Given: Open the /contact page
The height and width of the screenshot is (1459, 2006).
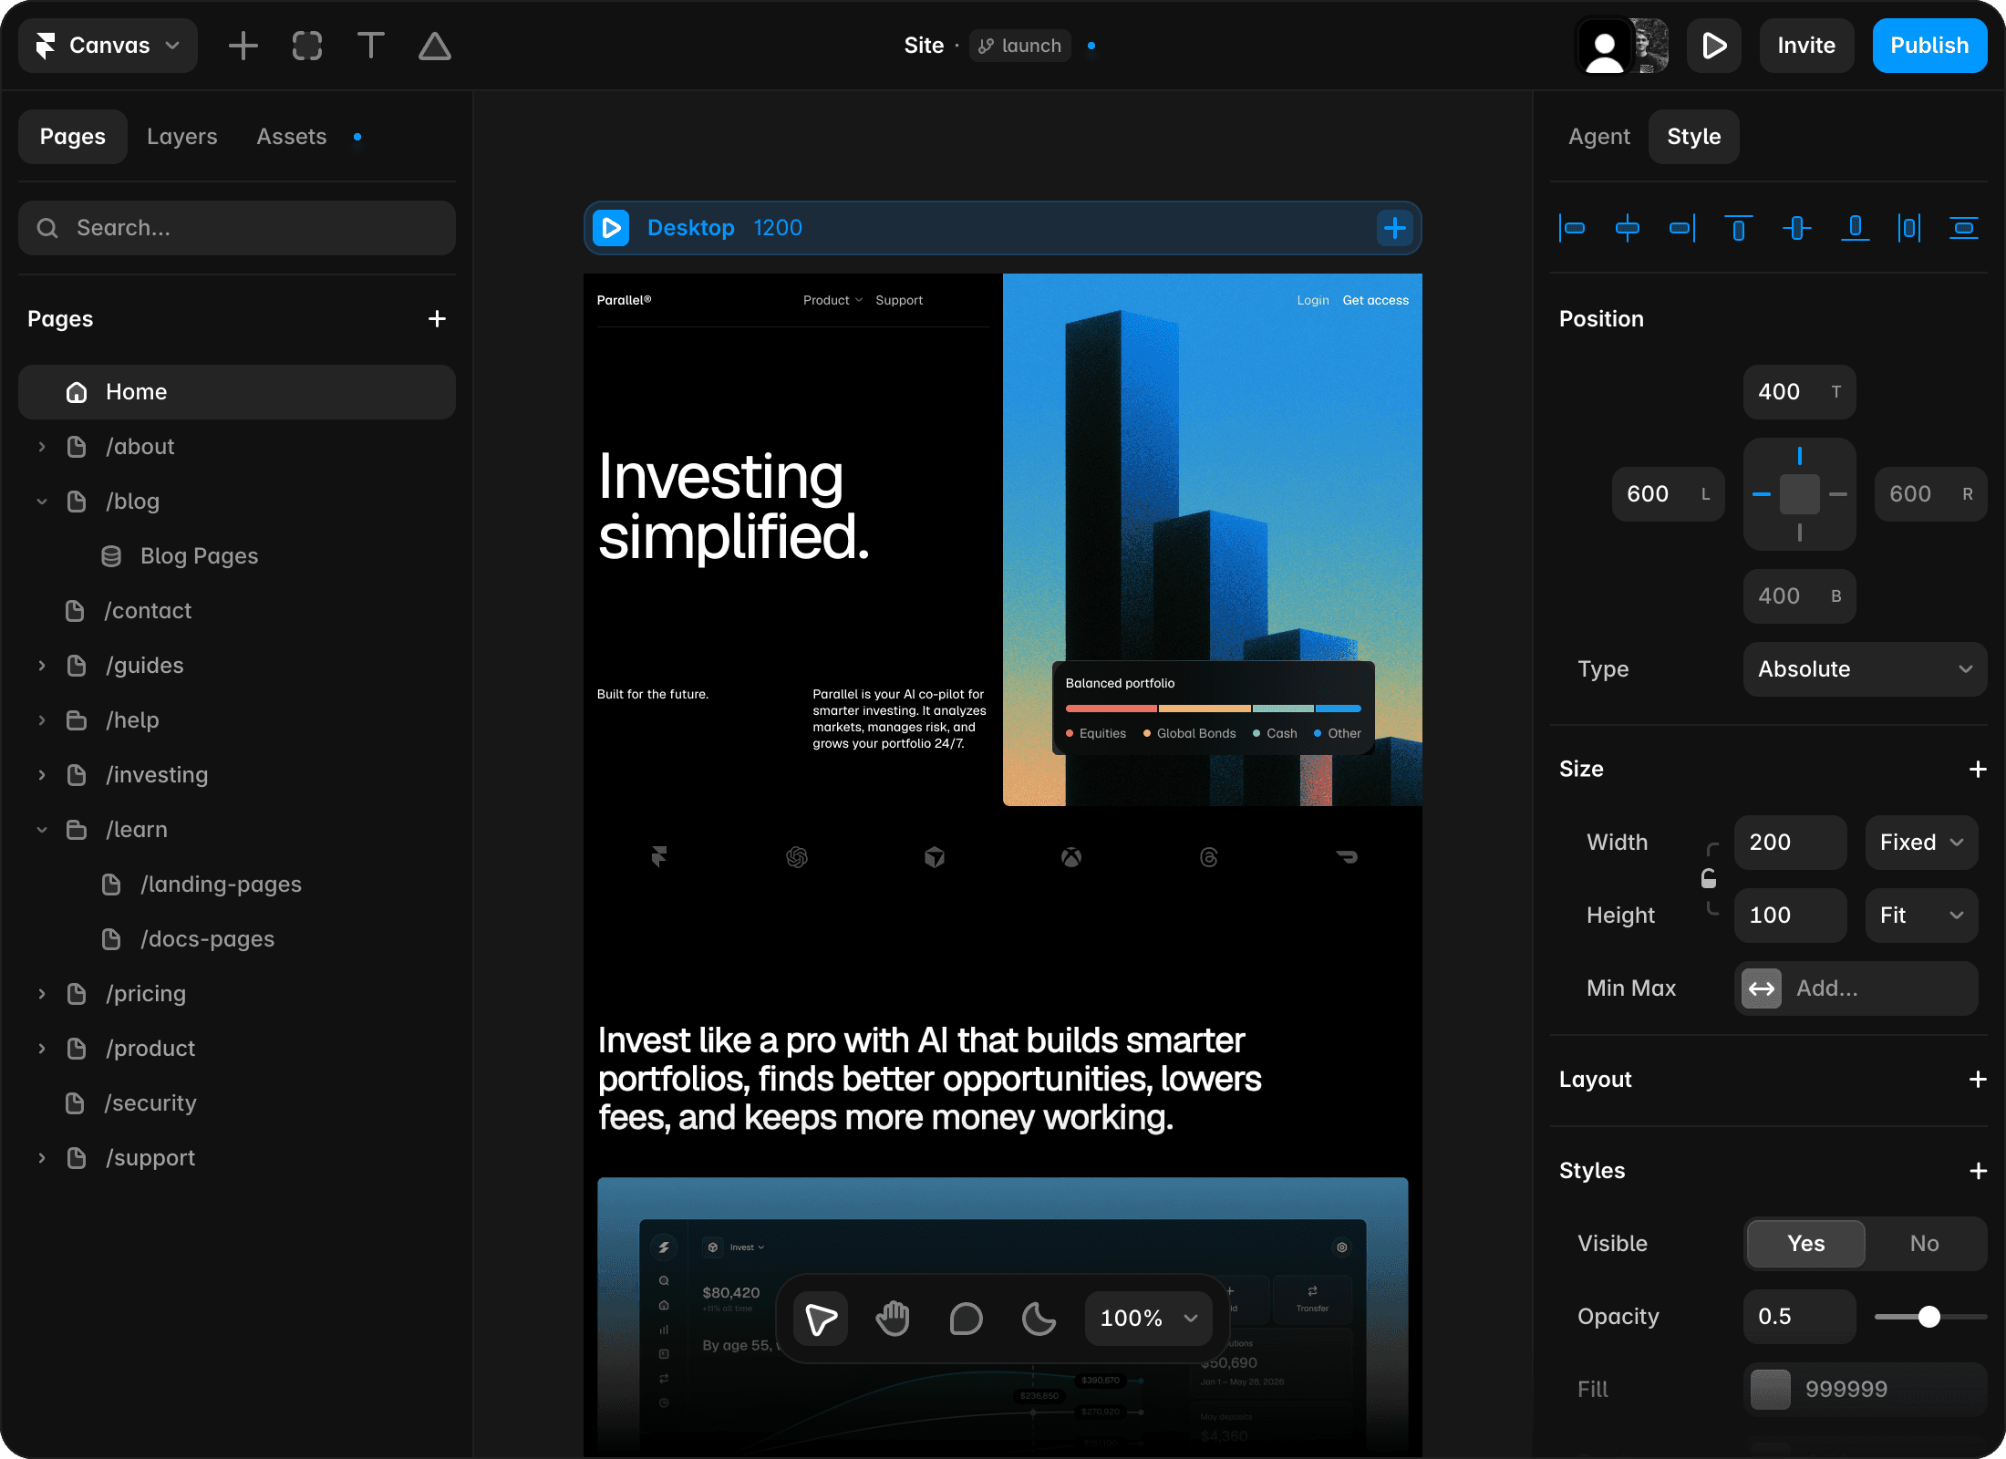Looking at the screenshot, I should pyautogui.click(x=237, y=611).
